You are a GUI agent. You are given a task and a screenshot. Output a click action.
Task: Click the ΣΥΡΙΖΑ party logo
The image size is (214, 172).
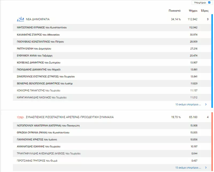tap(21, 117)
